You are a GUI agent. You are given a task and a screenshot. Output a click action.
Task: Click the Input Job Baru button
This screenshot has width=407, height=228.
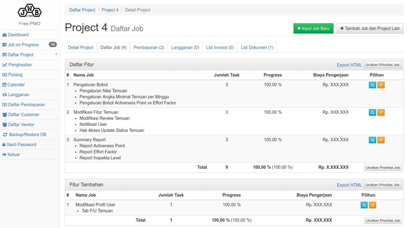coord(313,28)
